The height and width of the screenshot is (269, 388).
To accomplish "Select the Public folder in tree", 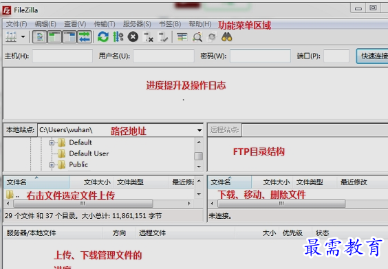I will click(78, 165).
